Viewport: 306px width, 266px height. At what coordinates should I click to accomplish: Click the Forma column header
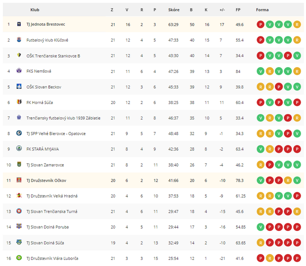coord(262,10)
